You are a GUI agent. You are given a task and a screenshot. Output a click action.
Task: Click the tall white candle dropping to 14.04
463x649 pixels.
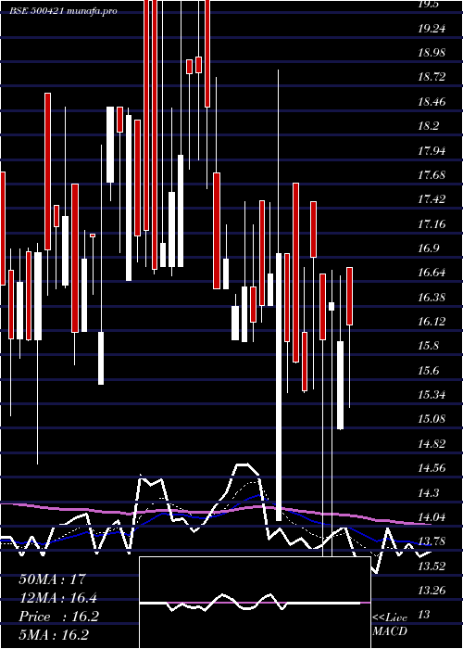pos(279,387)
